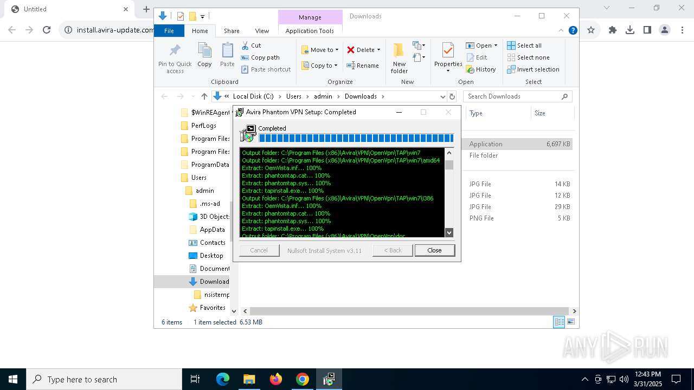This screenshot has width=694, height=390.
Task: Open a new Chrome tab
Action: click(x=146, y=9)
